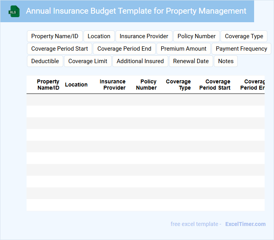Click the Policy Number tag
Viewport: 274px width, 240px height.
pos(196,36)
